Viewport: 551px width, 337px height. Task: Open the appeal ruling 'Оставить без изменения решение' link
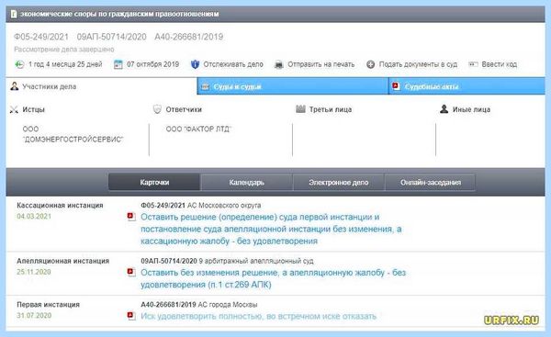pyautogui.click(x=273, y=278)
